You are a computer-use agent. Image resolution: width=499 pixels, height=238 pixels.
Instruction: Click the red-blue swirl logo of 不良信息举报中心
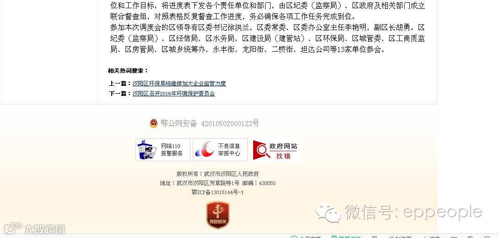tap(205, 150)
